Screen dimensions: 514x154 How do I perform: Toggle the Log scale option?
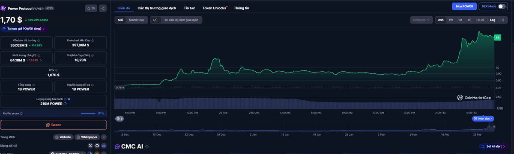(493, 20)
